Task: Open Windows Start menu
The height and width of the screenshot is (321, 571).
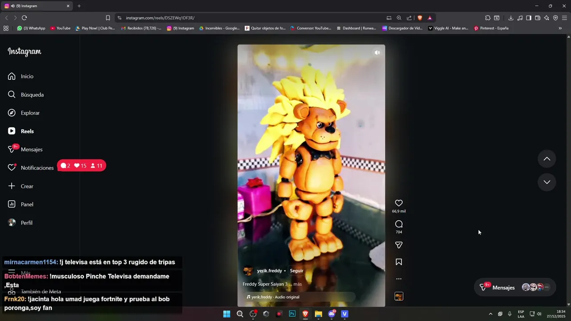Action: click(x=227, y=314)
